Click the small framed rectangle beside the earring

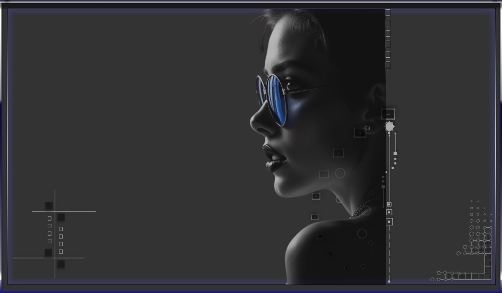pyautogui.click(x=360, y=133)
